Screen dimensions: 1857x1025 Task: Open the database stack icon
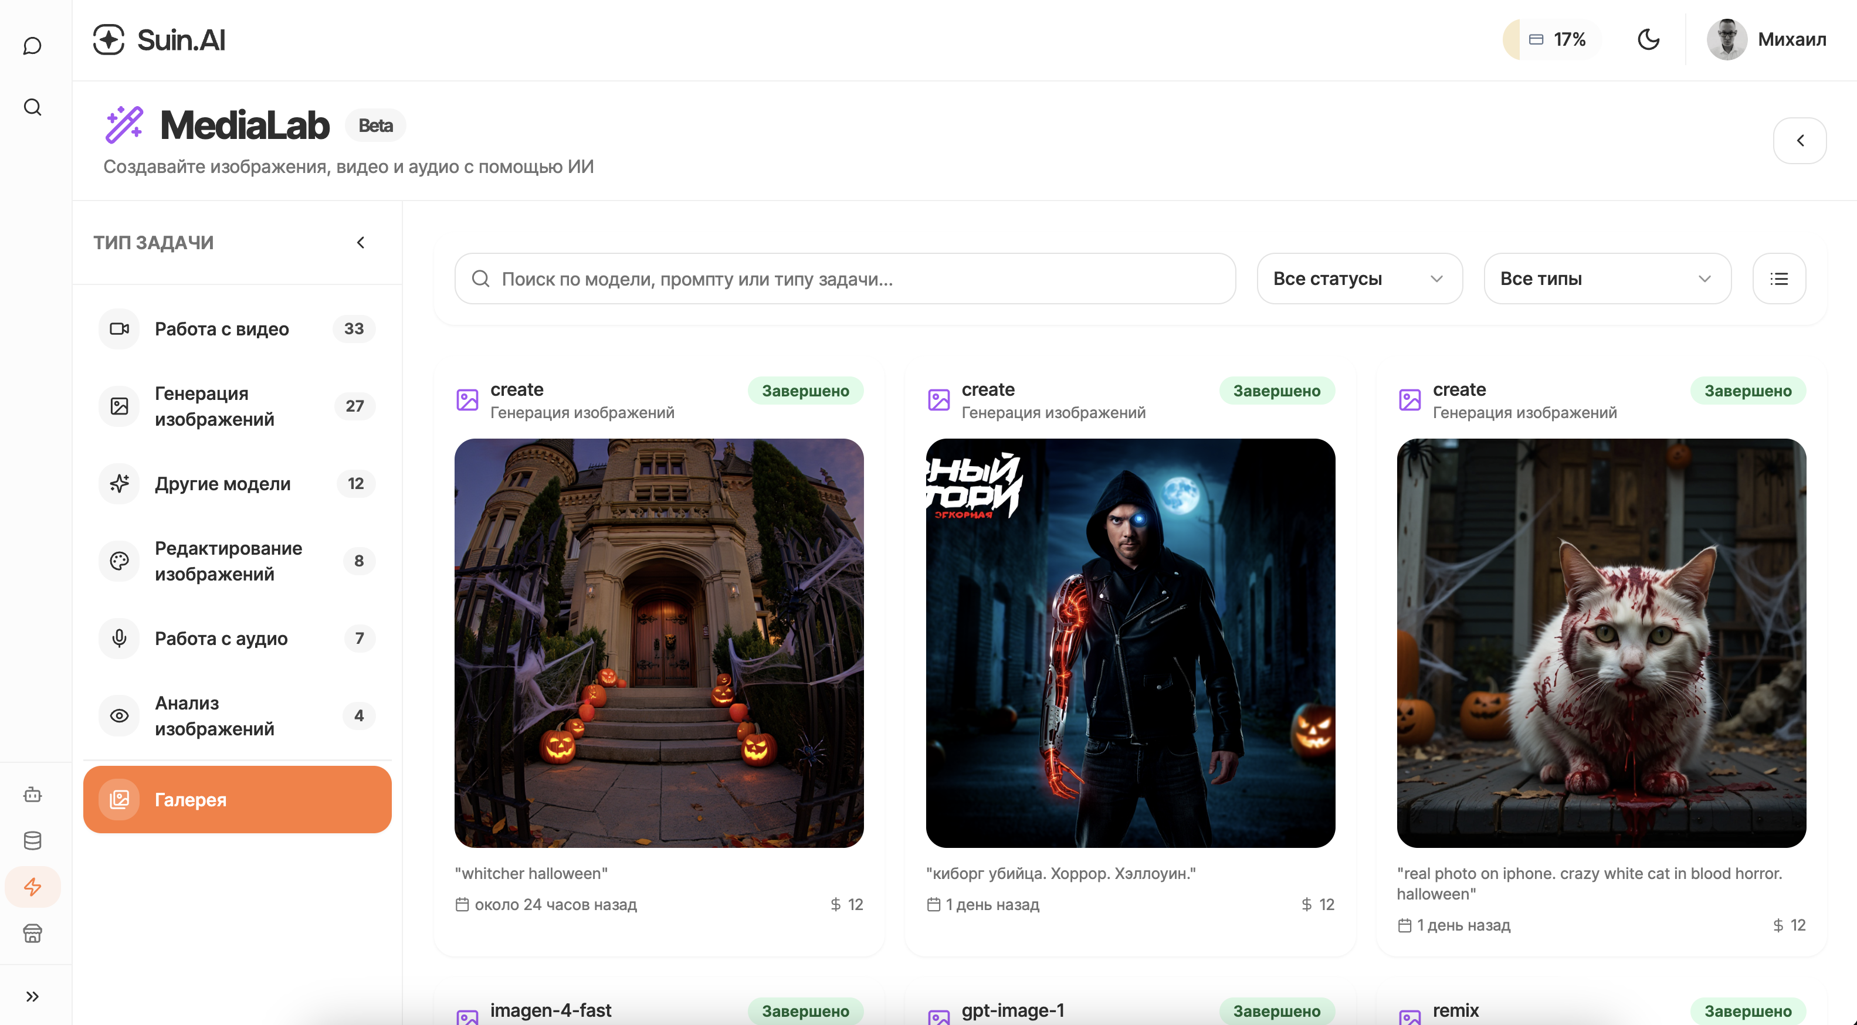[32, 840]
